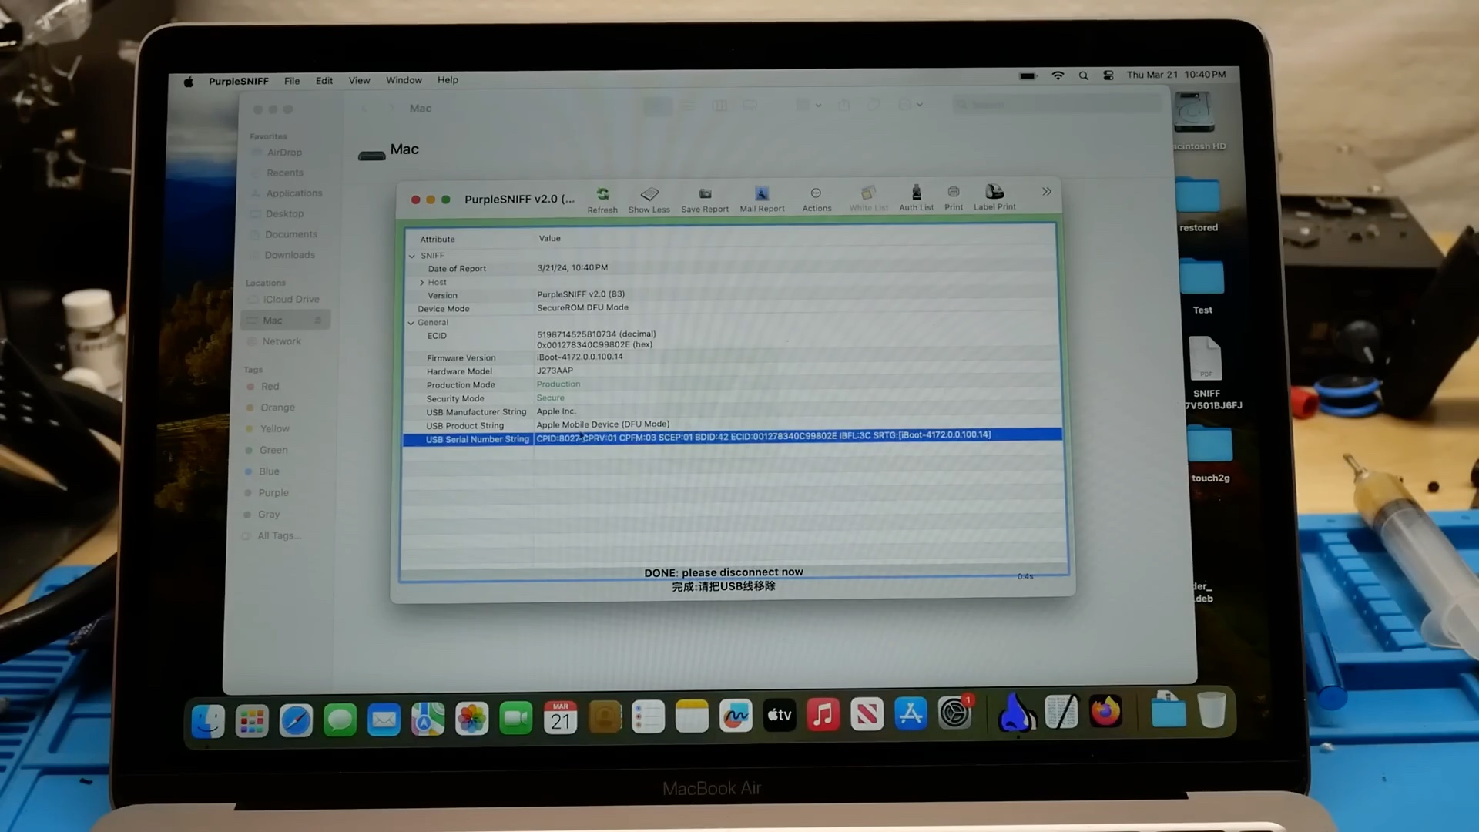Select the USB Serial Number String row

tap(732, 437)
